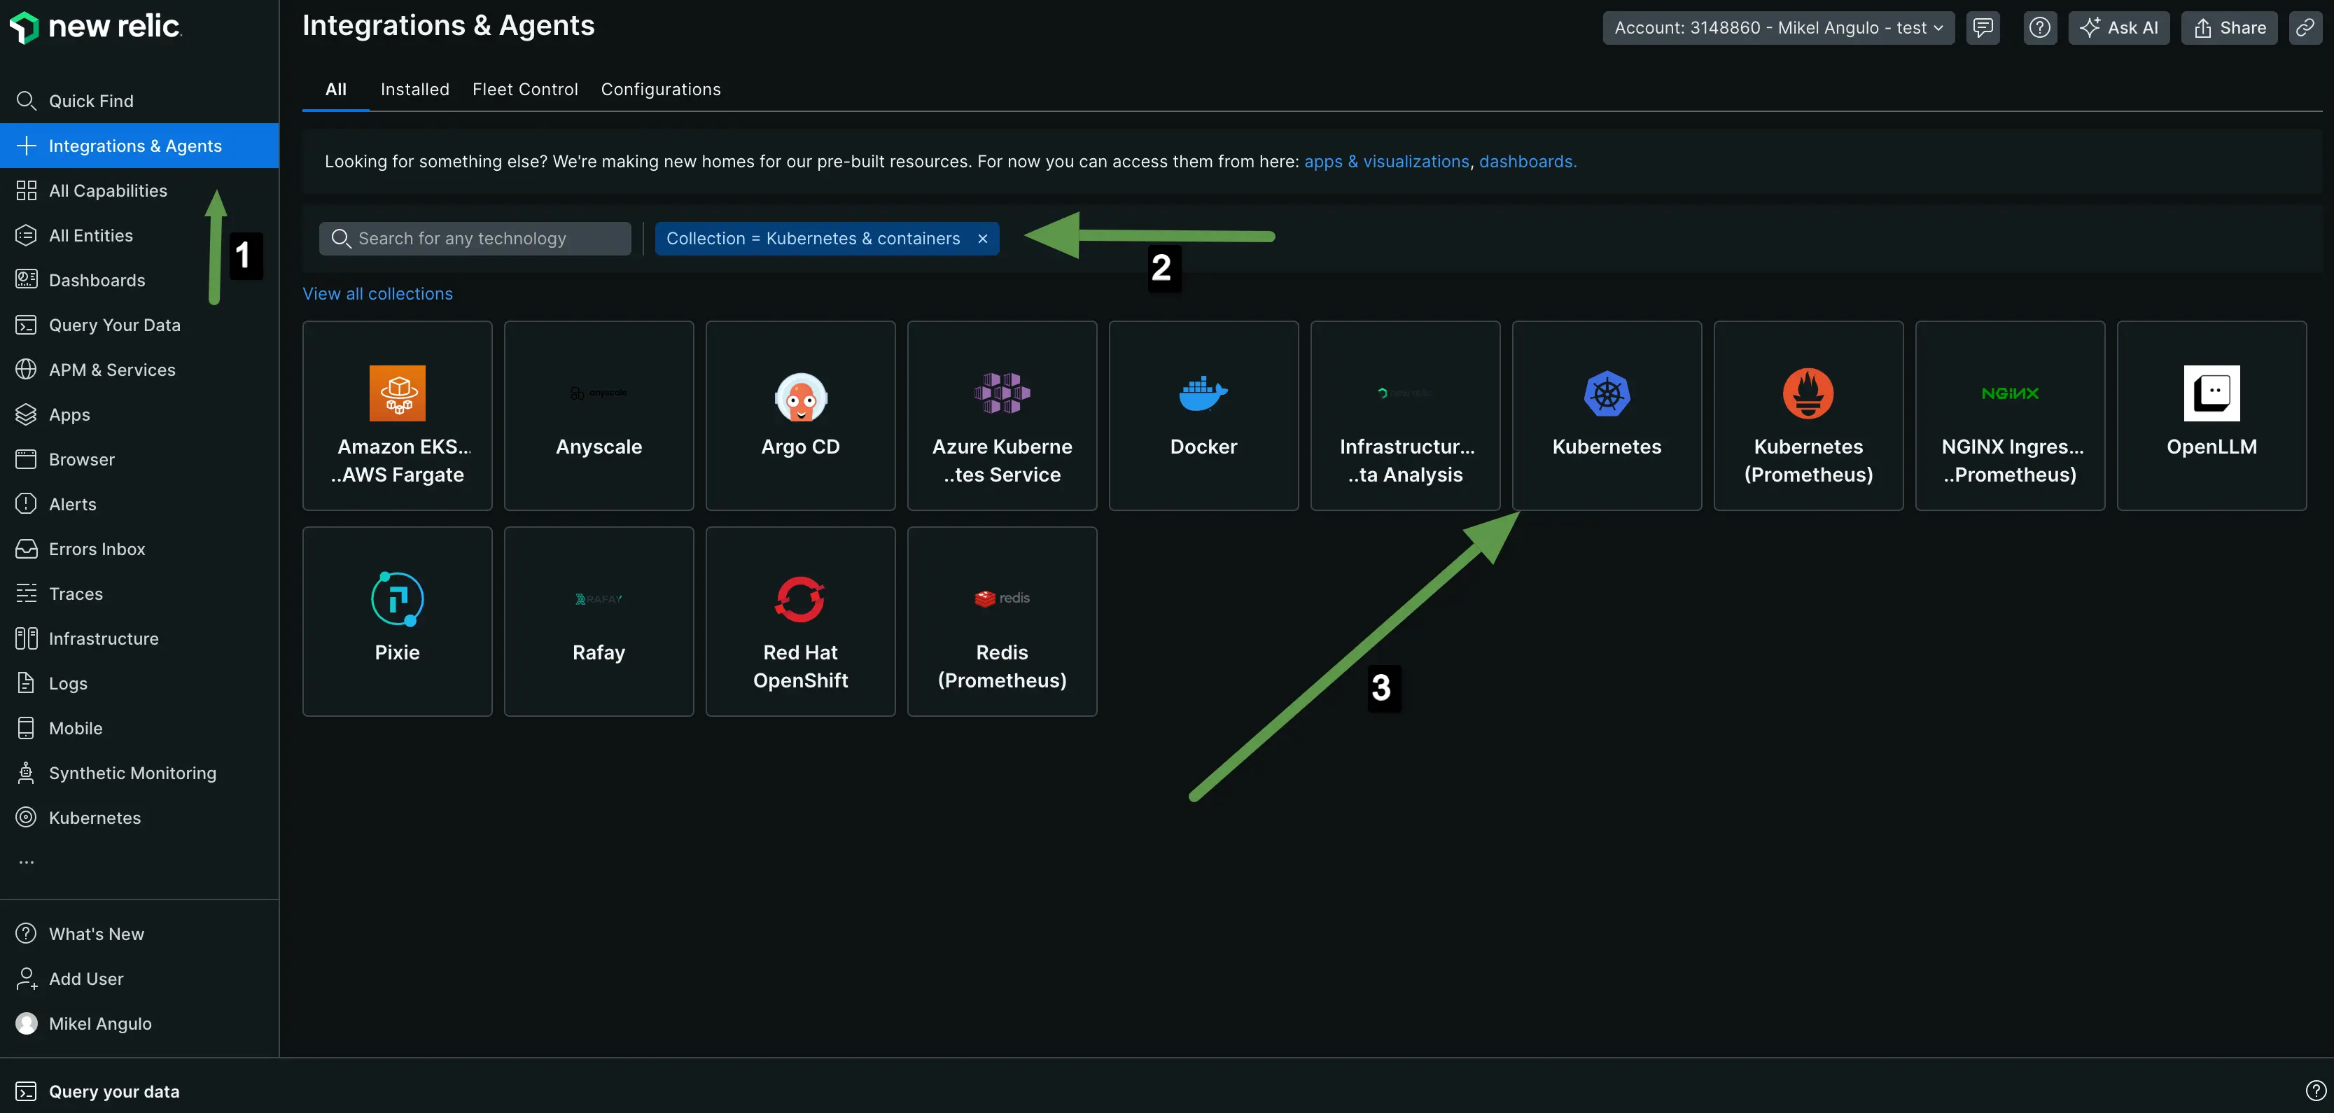Image resolution: width=2334 pixels, height=1113 pixels.
Task: Click the help question-mark icon
Action: click(2041, 27)
